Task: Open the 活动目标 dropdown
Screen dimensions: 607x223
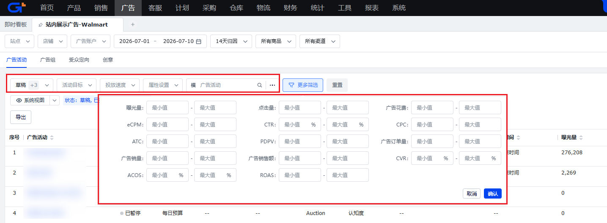Action: [77, 85]
